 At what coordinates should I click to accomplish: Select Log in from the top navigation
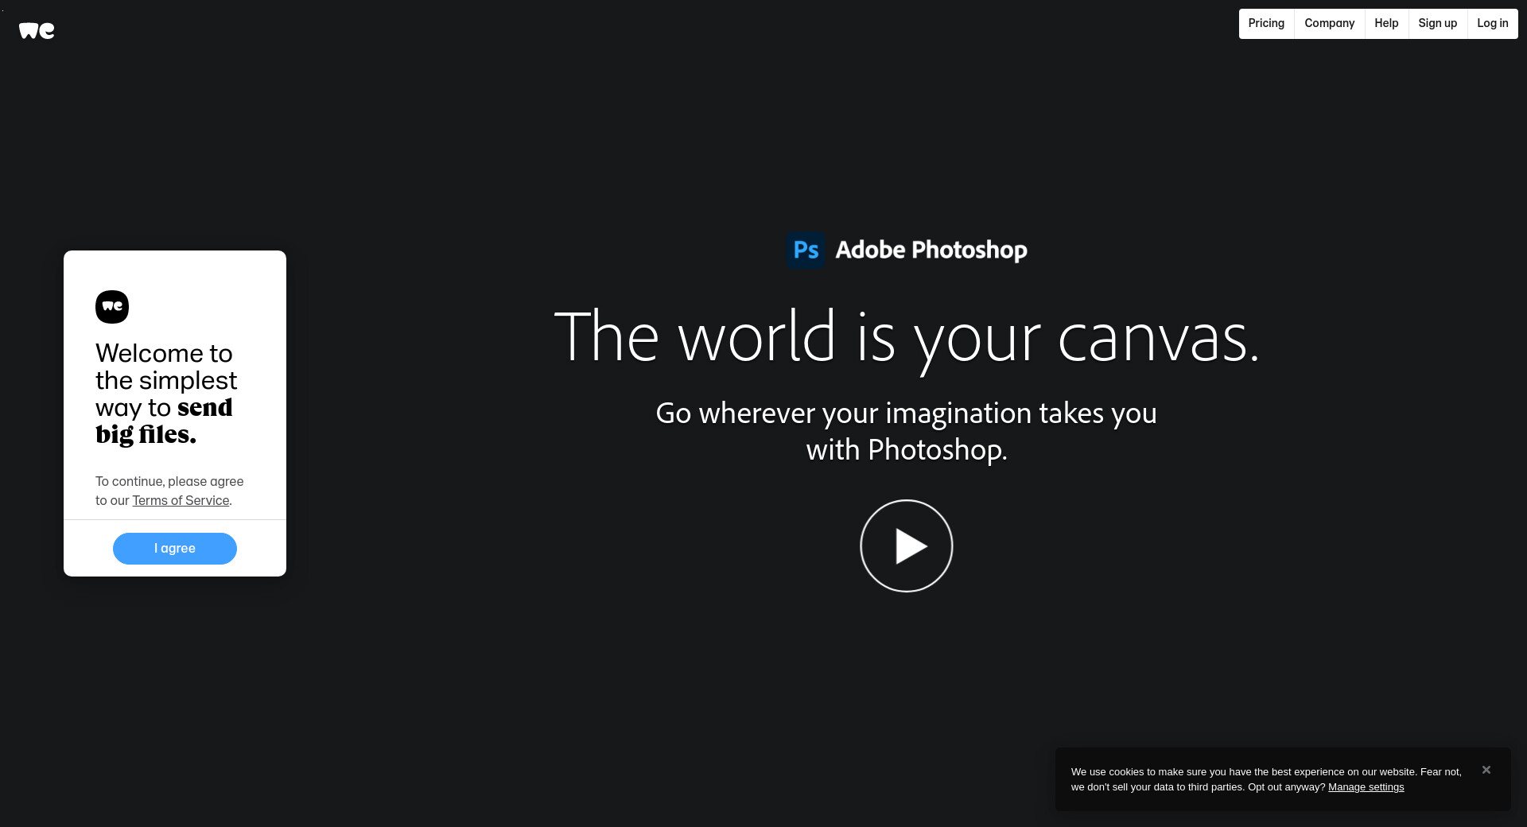pyautogui.click(x=1492, y=24)
